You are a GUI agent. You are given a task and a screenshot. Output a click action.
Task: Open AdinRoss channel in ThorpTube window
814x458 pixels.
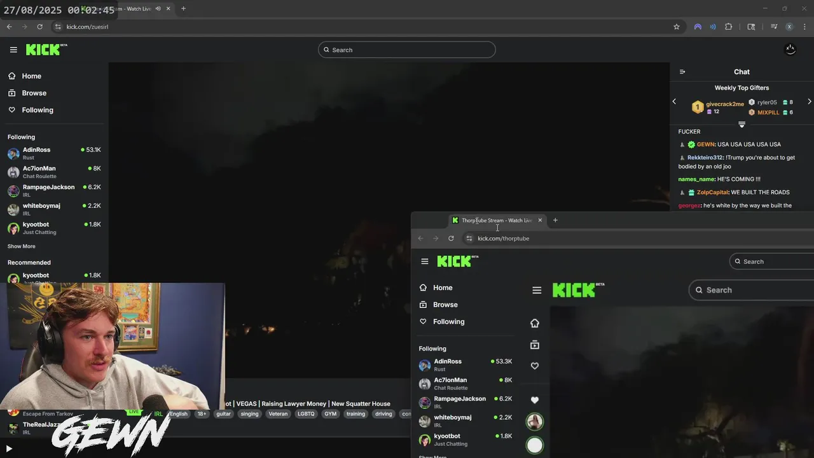[466, 365]
